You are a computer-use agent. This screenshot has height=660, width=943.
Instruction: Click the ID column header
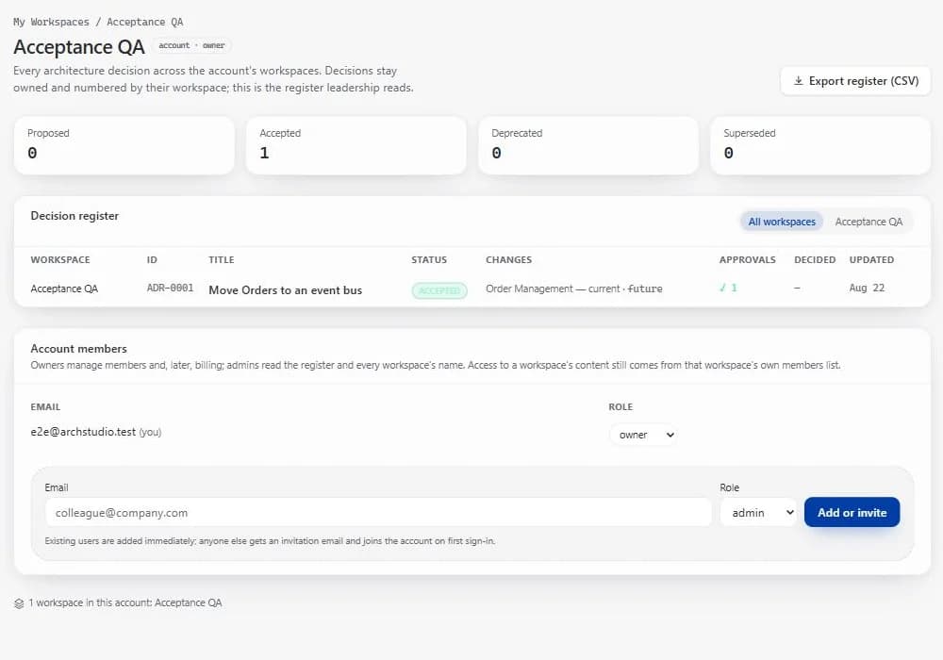tap(152, 259)
